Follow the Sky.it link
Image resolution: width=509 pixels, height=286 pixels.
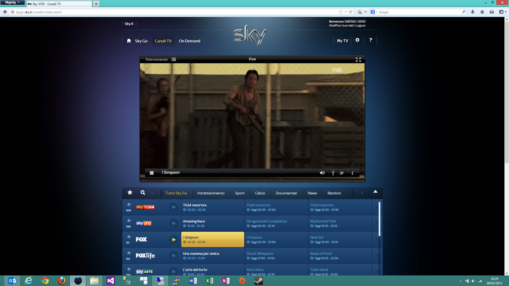[129, 24]
